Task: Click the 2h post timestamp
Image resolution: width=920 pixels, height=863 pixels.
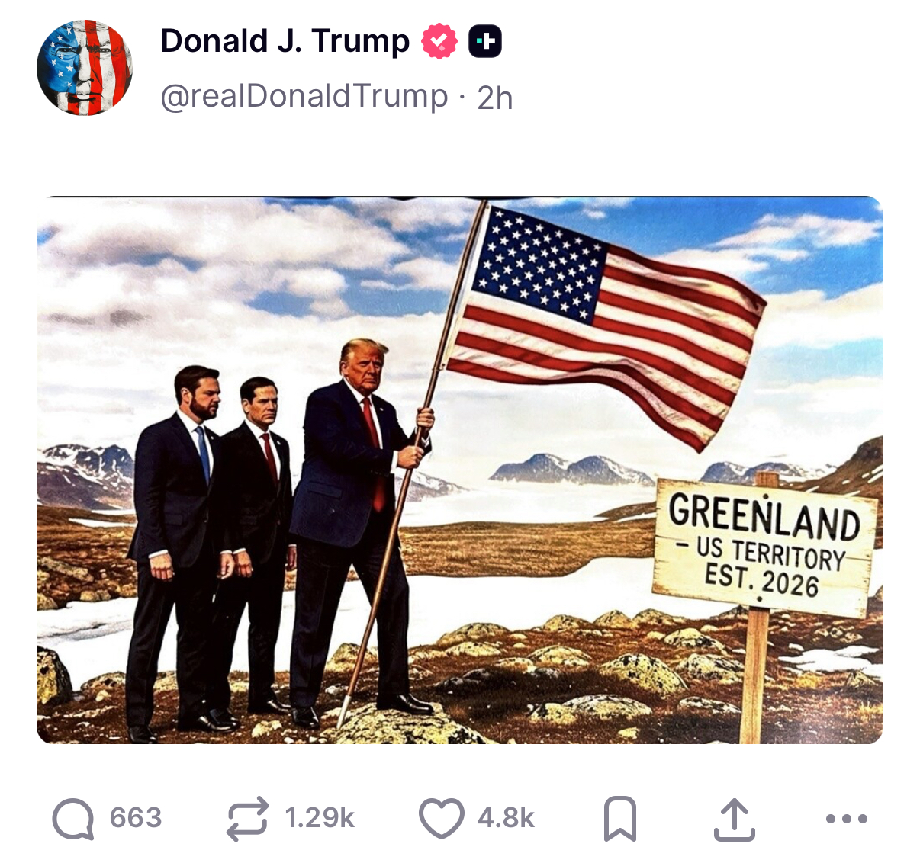Action: click(495, 98)
